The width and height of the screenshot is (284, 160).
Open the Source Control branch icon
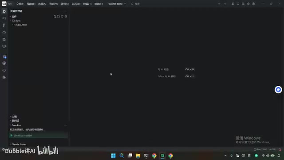[x=4, y=25]
